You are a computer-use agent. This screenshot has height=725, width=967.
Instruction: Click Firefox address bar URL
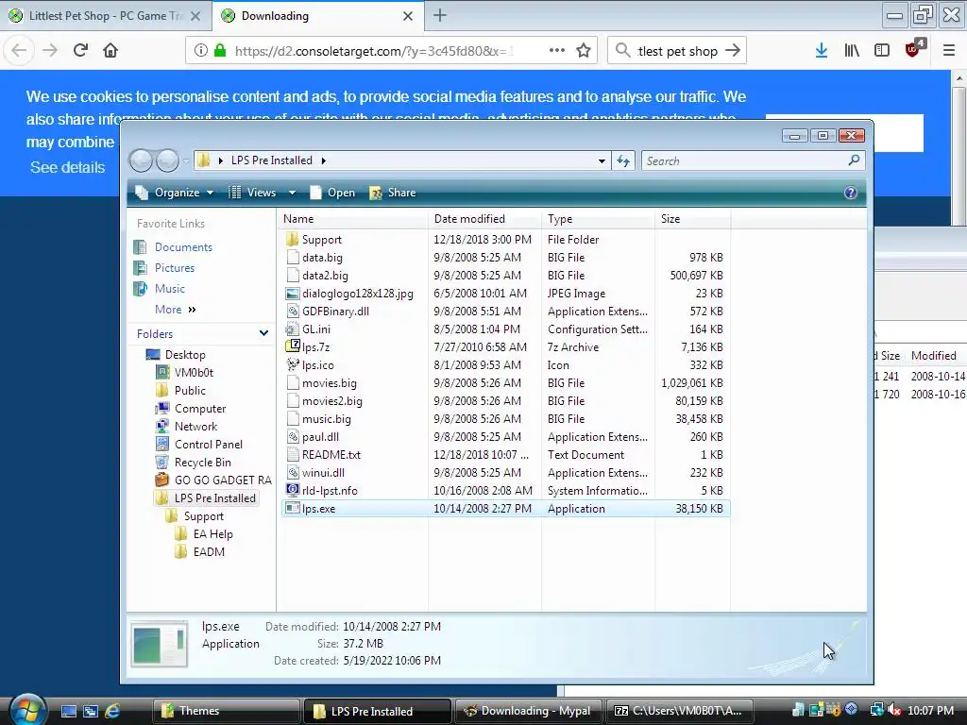point(374,51)
